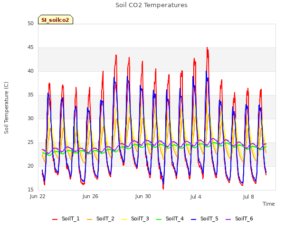Viewport: 304px width, 228px height.
Task: Click the Soil Temperature (C) axis title
Action: click(6, 108)
